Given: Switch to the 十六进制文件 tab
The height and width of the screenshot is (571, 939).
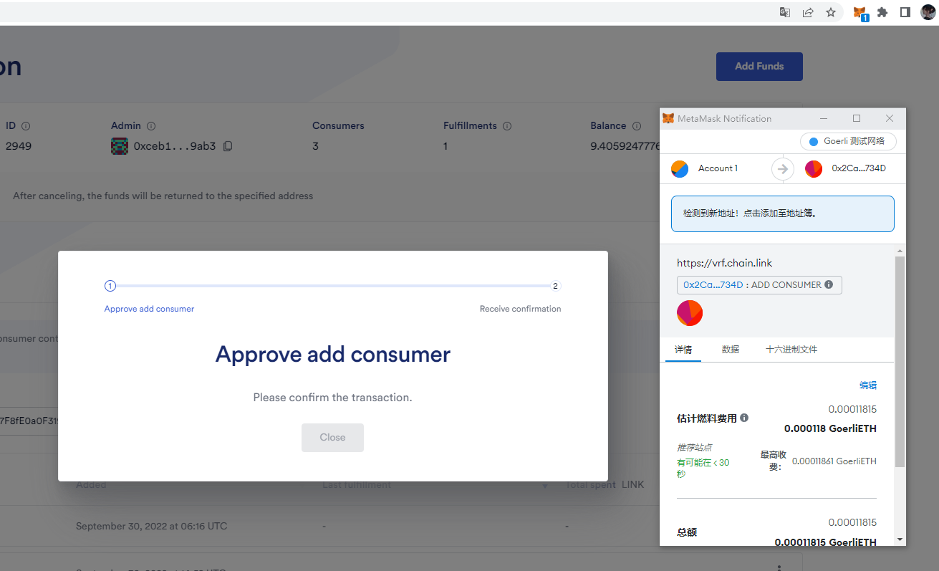Looking at the screenshot, I should click(791, 350).
